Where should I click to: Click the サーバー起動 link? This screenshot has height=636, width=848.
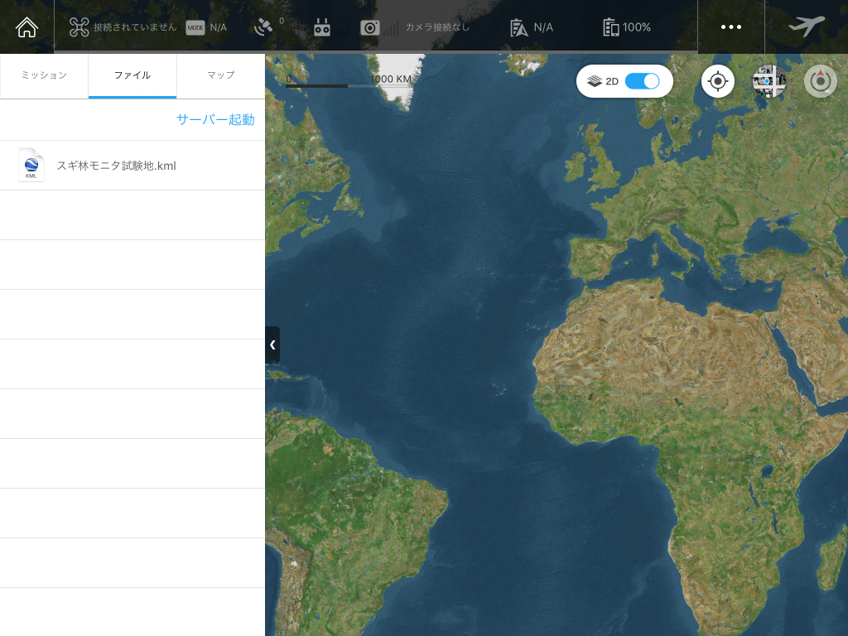(215, 119)
